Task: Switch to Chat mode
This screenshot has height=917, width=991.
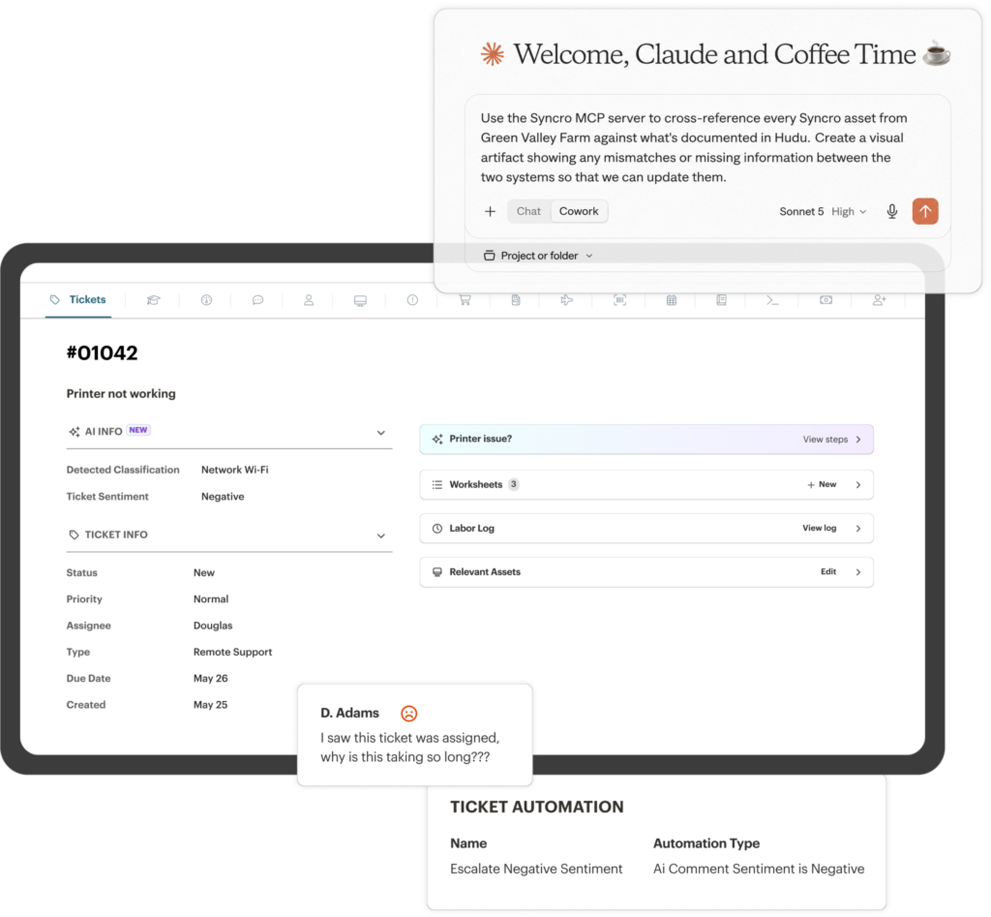Action: [x=528, y=211]
